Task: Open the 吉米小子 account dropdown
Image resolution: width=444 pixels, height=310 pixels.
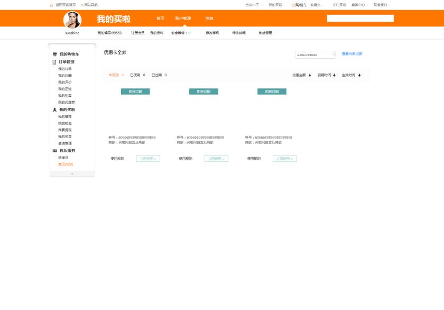Action: [x=254, y=5]
